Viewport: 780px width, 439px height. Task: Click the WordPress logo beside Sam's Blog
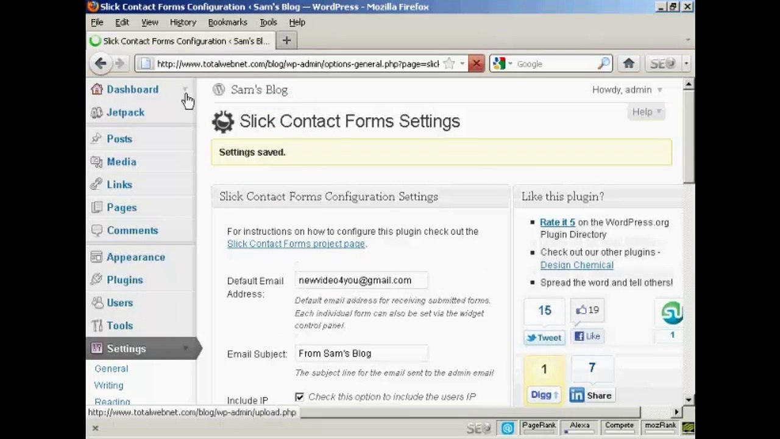click(219, 90)
